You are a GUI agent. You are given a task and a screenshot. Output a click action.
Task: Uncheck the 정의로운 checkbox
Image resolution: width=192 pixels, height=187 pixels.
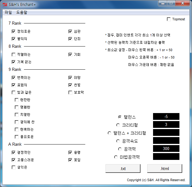pos(13,31)
